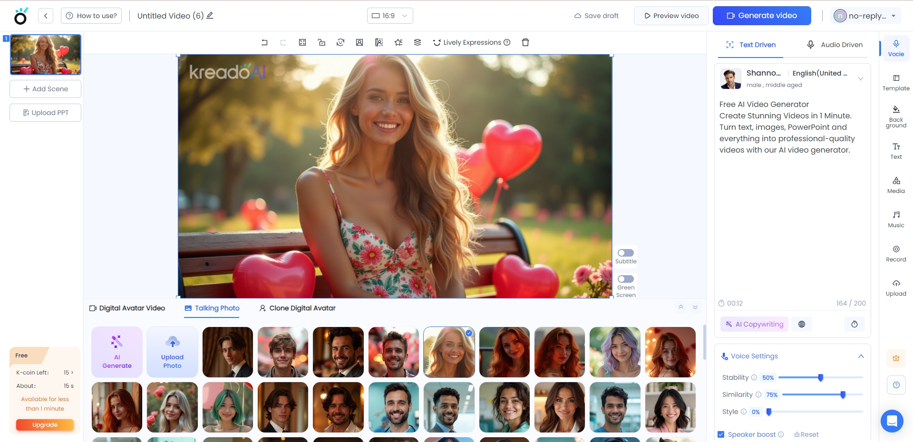Click the pencil icon to rename video
Image resolution: width=913 pixels, height=442 pixels.
point(210,16)
